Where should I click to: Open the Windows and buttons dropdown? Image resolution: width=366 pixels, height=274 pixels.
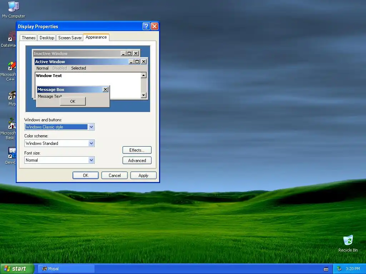(91, 127)
